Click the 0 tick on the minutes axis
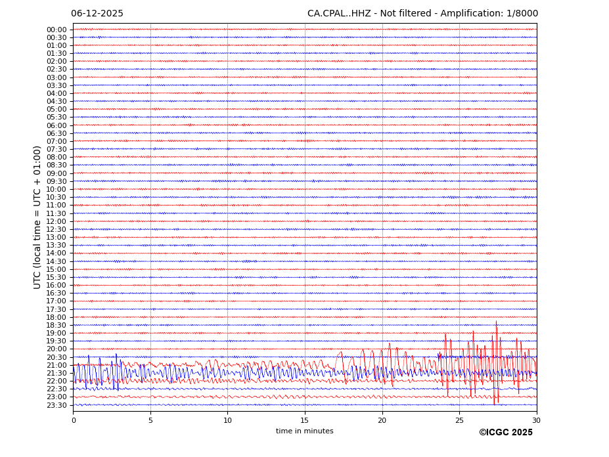 (x=74, y=420)
